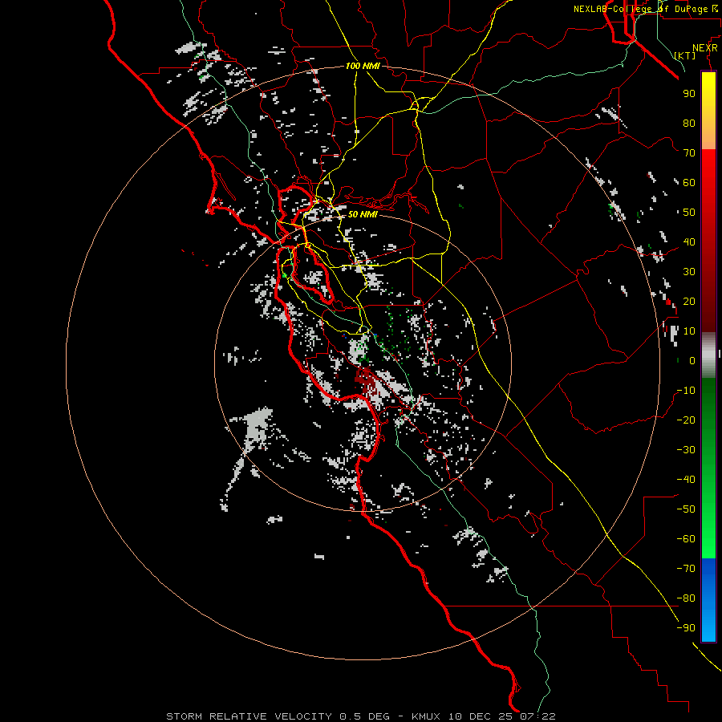Select the -70 value on velocity scale
722x722 pixels.
coord(686,569)
